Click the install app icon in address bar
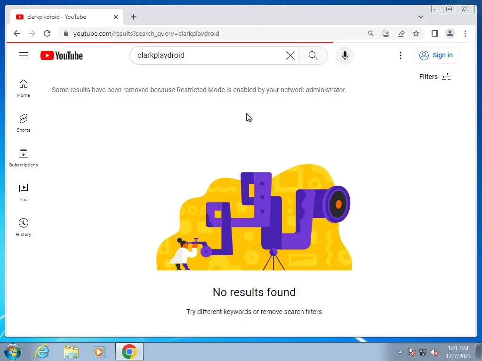 [386, 33]
